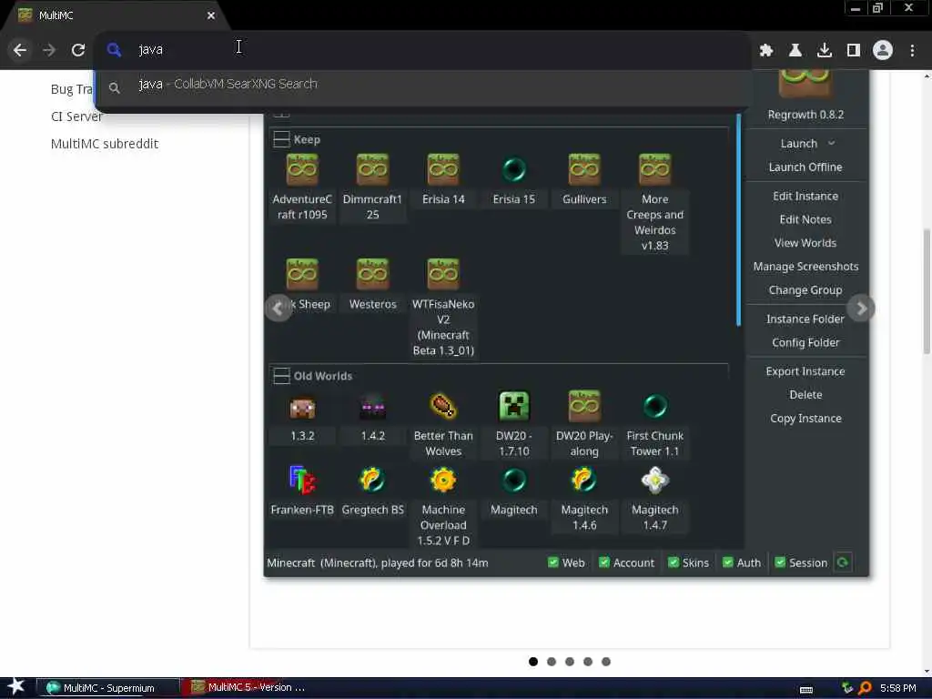This screenshot has height=699, width=932.
Task: Select the Erisia 15 instance icon
Action: point(513,170)
